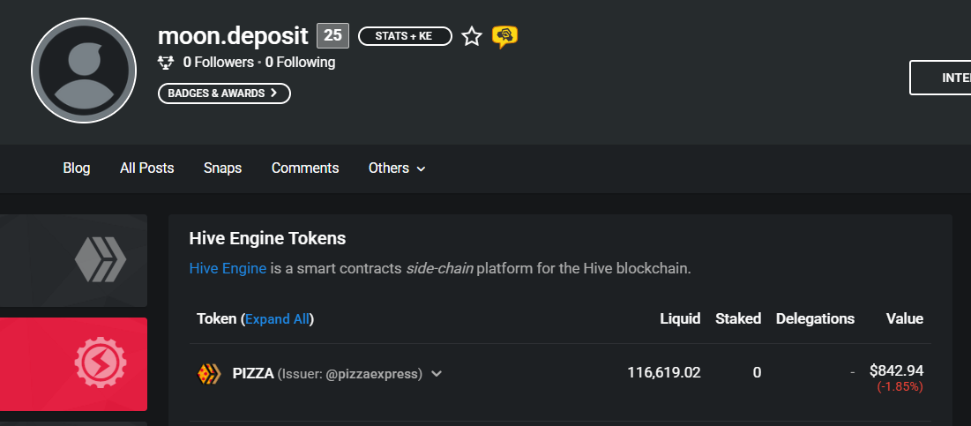The image size is (971, 426).
Task: Select the red Hive Engine sidebar icon
Action: click(x=100, y=364)
